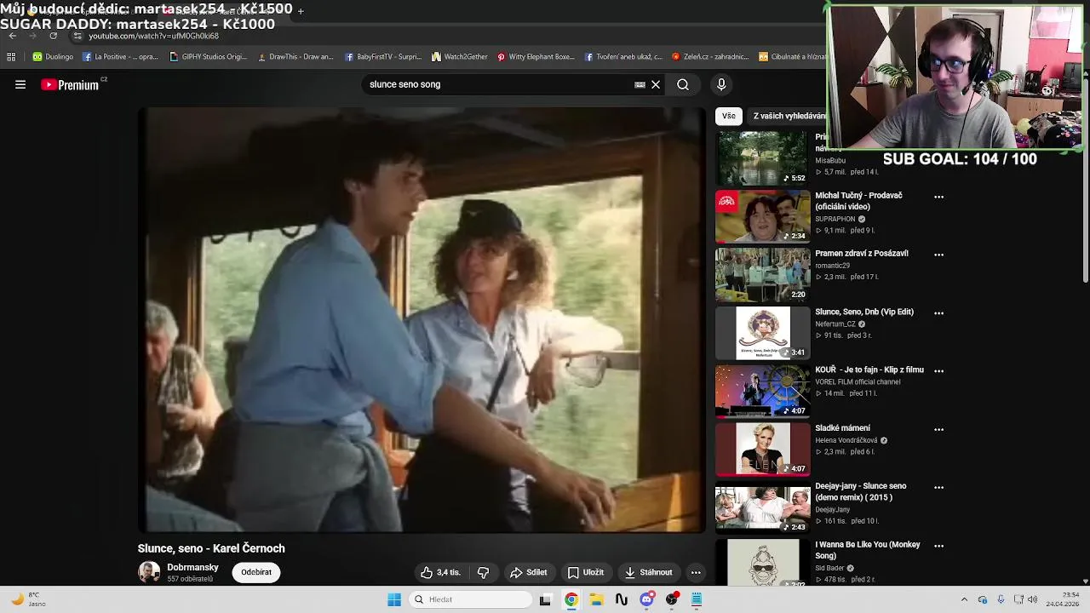Open the YouTube hamburger guide menu
1090x613 pixels.
click(x=20, y=84)
